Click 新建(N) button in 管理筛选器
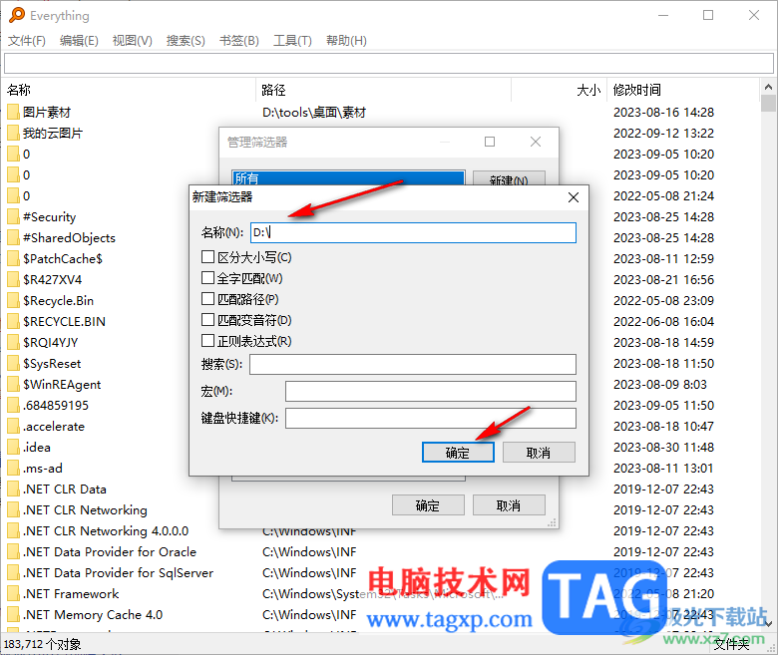Screen dimensions: 778x655 (509, 178)
